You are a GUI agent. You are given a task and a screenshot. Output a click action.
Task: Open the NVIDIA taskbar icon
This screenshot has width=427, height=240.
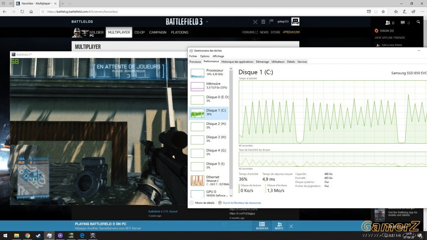(71, 235)
